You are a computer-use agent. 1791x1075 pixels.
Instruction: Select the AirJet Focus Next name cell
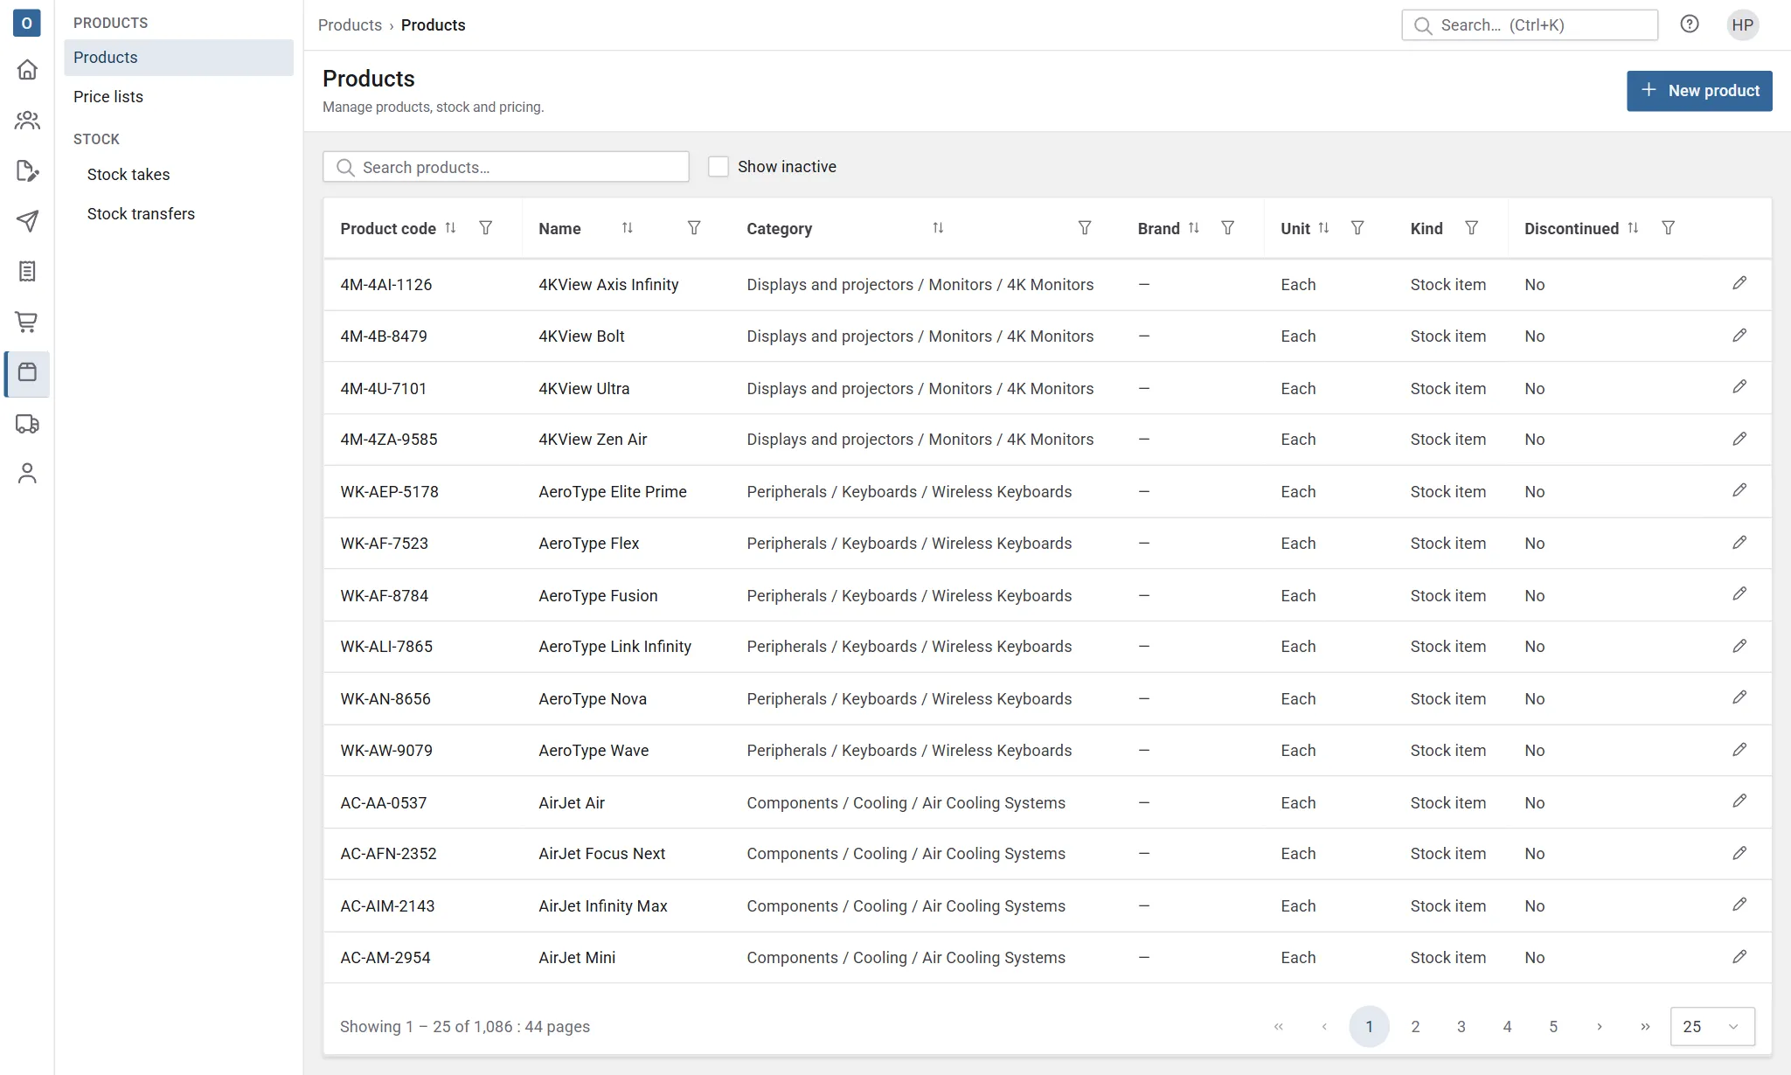point(602,854)
